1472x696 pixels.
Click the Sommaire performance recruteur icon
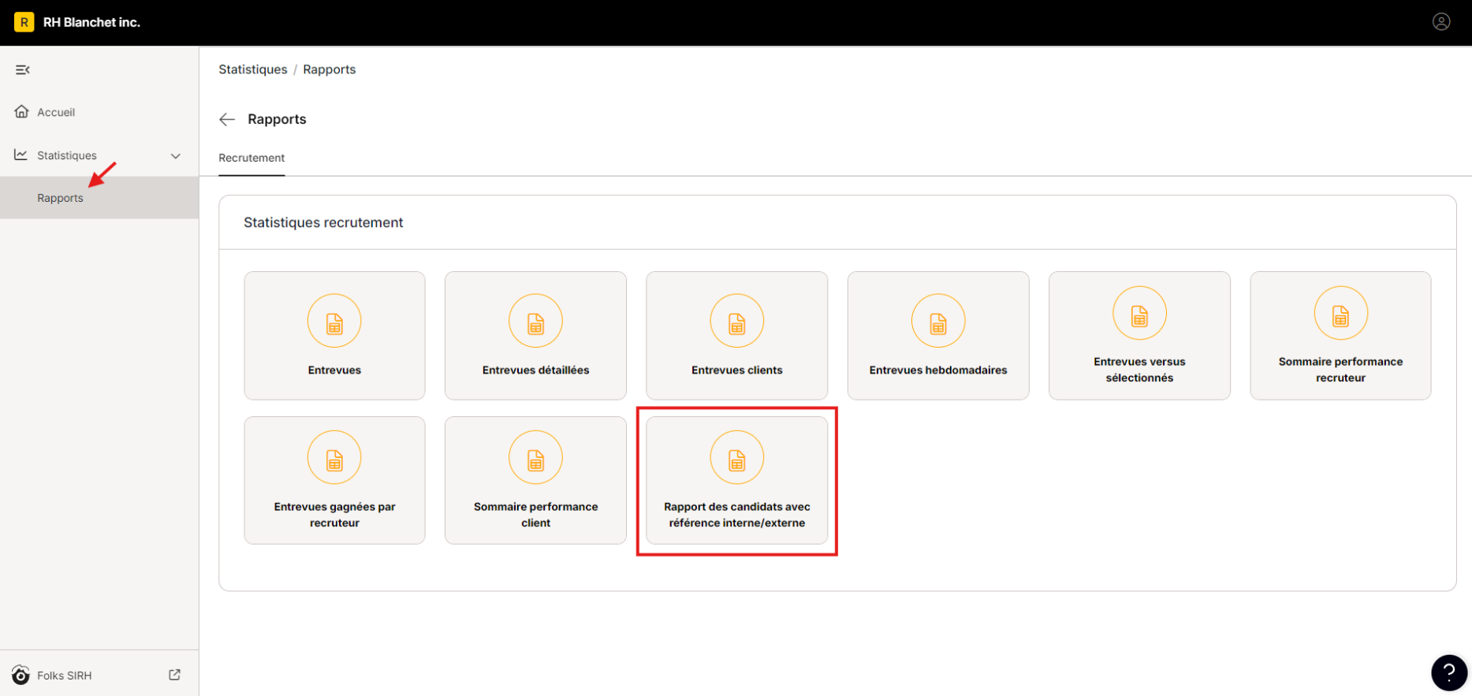click(x=1341, y=313)
